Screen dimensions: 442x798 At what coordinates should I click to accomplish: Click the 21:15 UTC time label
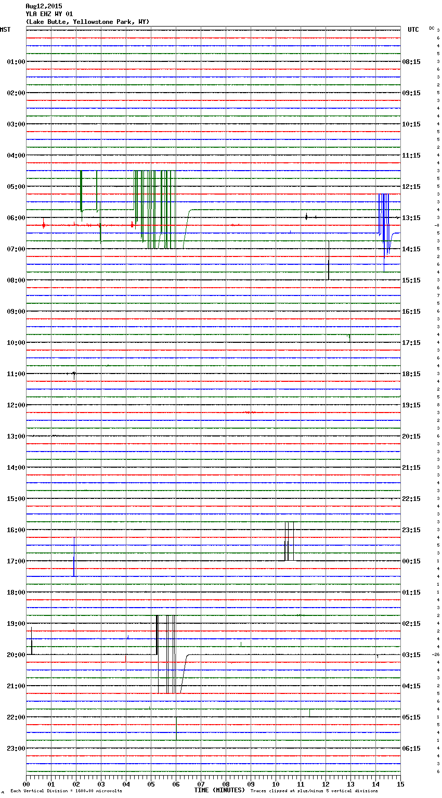(411, 468)
